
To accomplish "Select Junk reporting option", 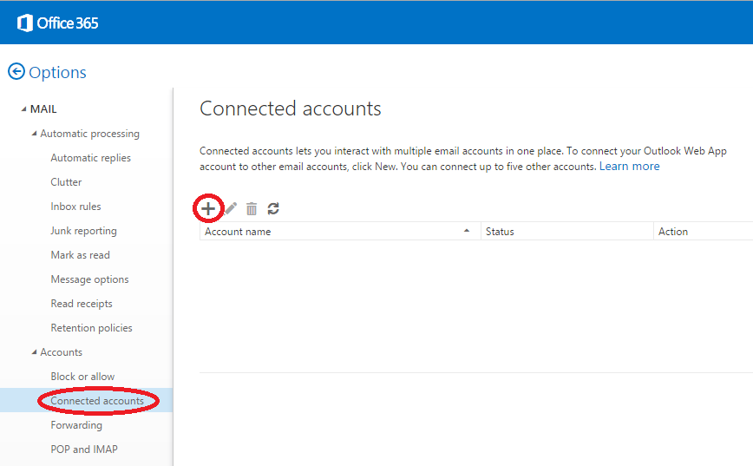I will click(83, 231).
